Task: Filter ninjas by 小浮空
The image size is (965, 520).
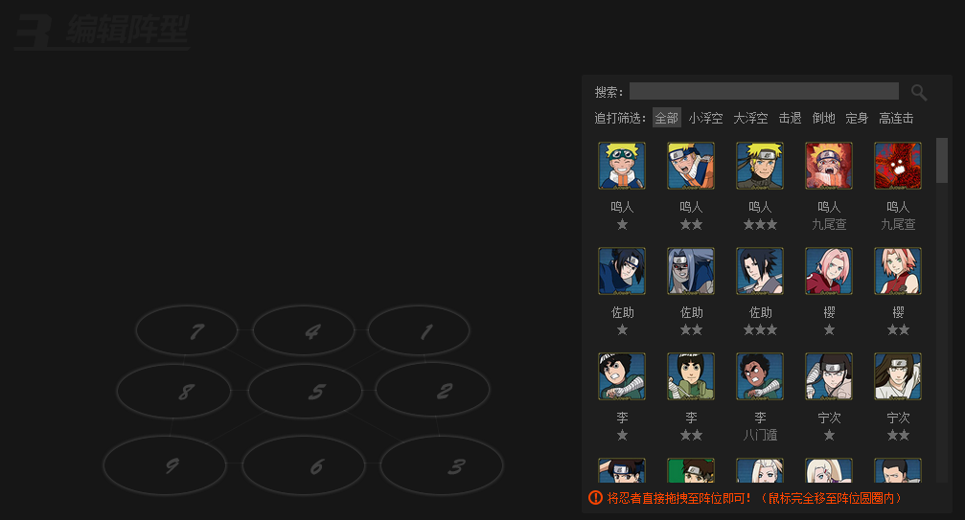Action: (x=706, y=118)
